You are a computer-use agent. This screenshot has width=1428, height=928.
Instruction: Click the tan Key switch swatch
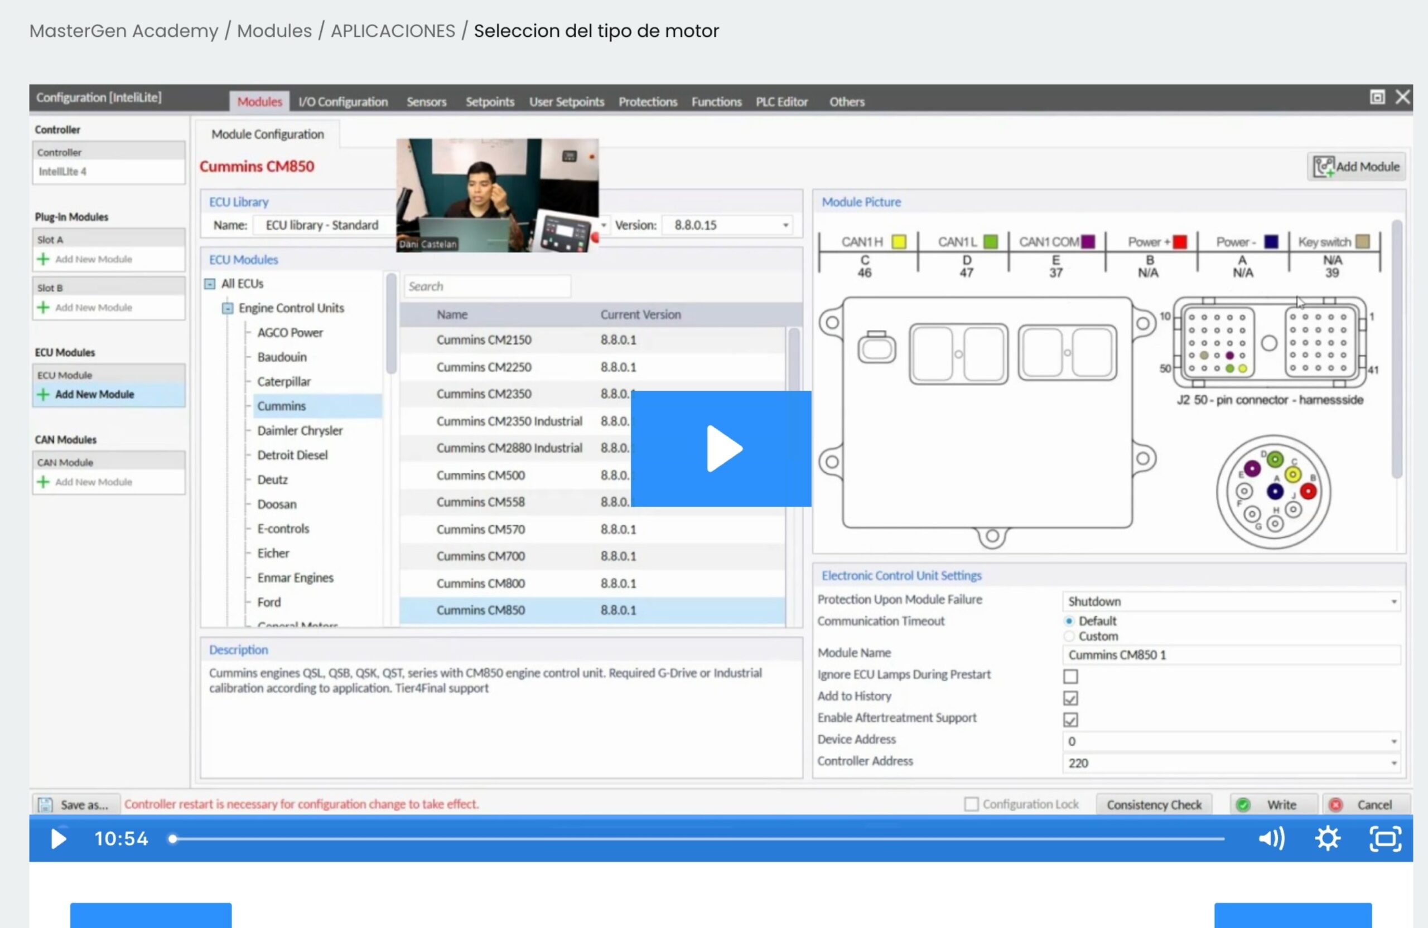(1363, 241)
